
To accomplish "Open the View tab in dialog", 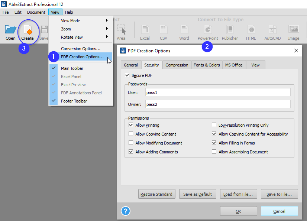I will coord(255,65).
